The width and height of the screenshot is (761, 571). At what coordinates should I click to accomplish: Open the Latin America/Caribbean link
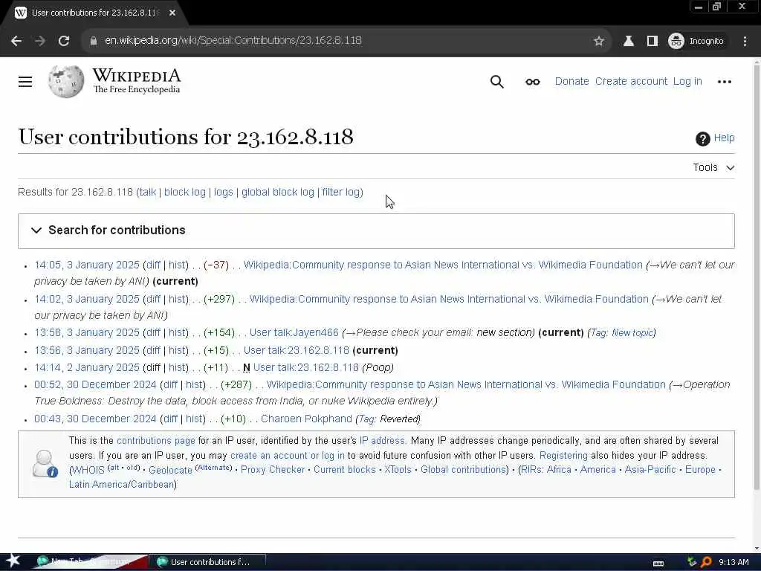click(x=121, y=485)
